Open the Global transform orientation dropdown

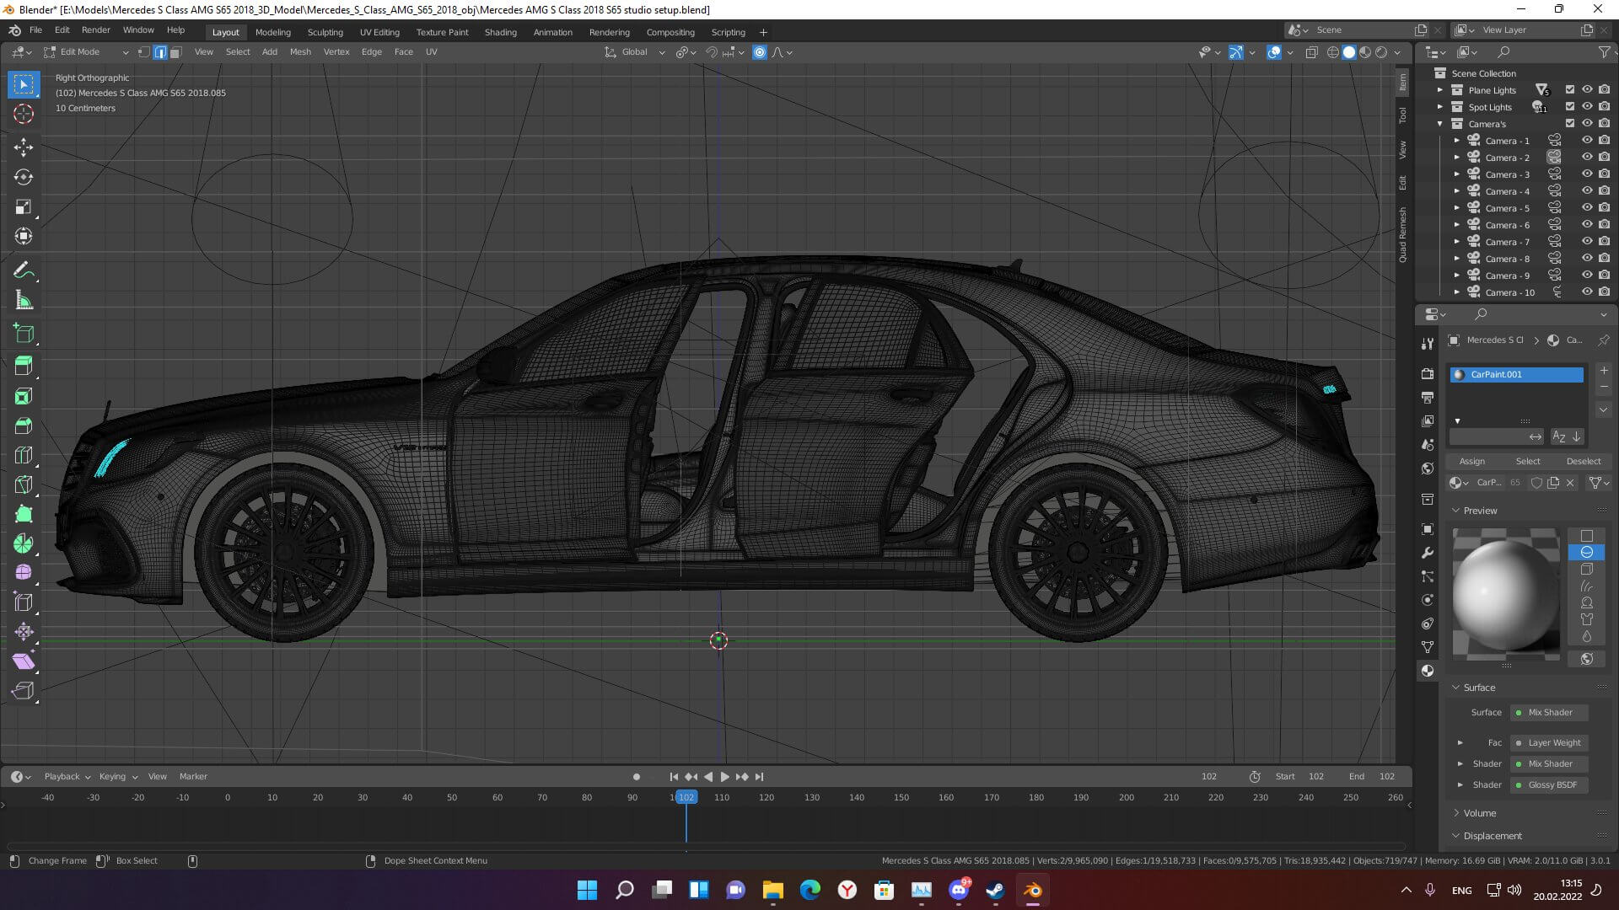pyautogui.click(x=634, y=52)
